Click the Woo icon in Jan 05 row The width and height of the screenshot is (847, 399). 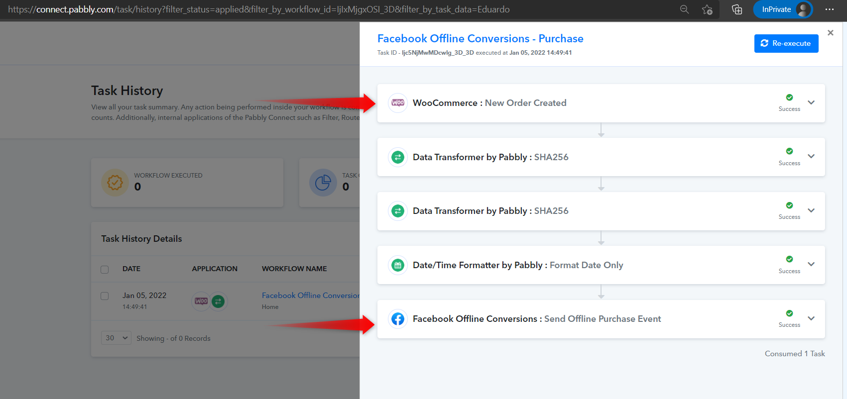[201, 301]
